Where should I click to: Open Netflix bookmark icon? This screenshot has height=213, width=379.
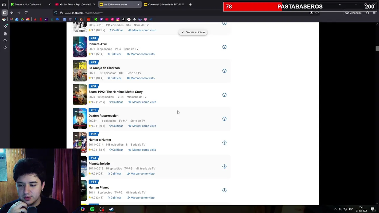coord(41,19)
